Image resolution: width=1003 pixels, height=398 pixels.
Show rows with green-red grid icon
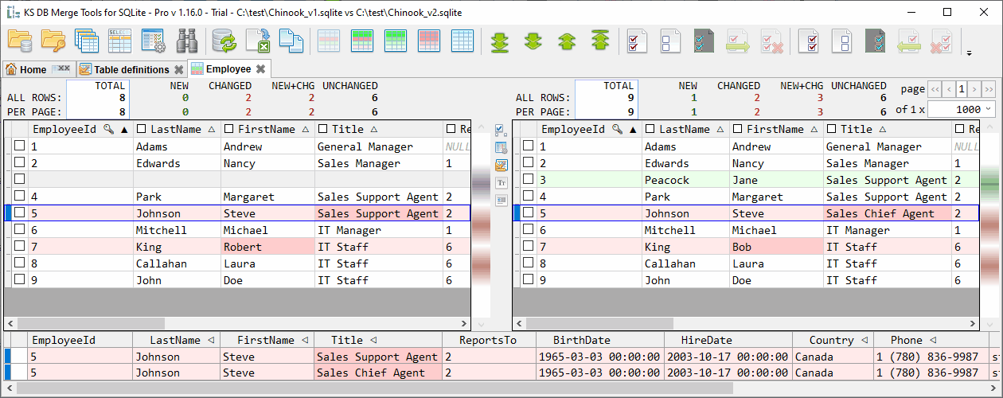point(363,41)
